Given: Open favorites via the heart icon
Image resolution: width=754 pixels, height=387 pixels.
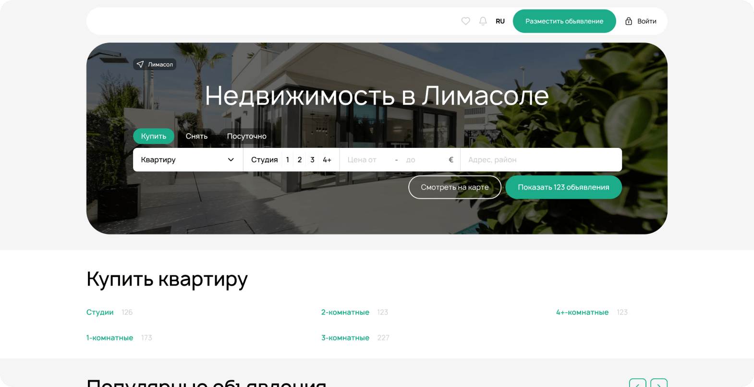Looking at the screenshot, I should coord(465,21).
